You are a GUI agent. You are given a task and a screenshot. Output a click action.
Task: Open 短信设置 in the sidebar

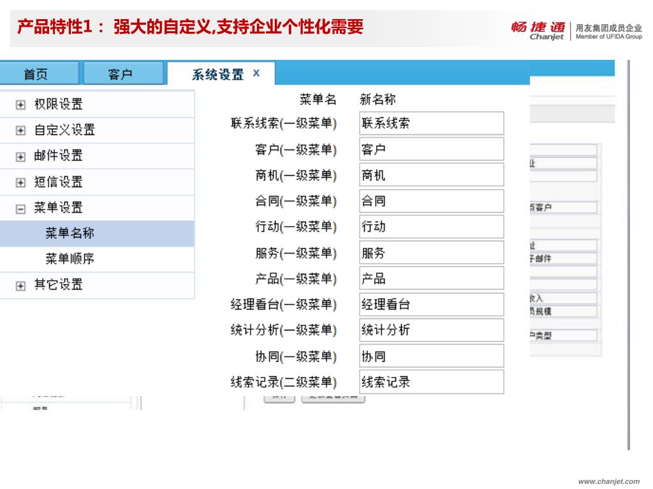click(x=58, y=181)
